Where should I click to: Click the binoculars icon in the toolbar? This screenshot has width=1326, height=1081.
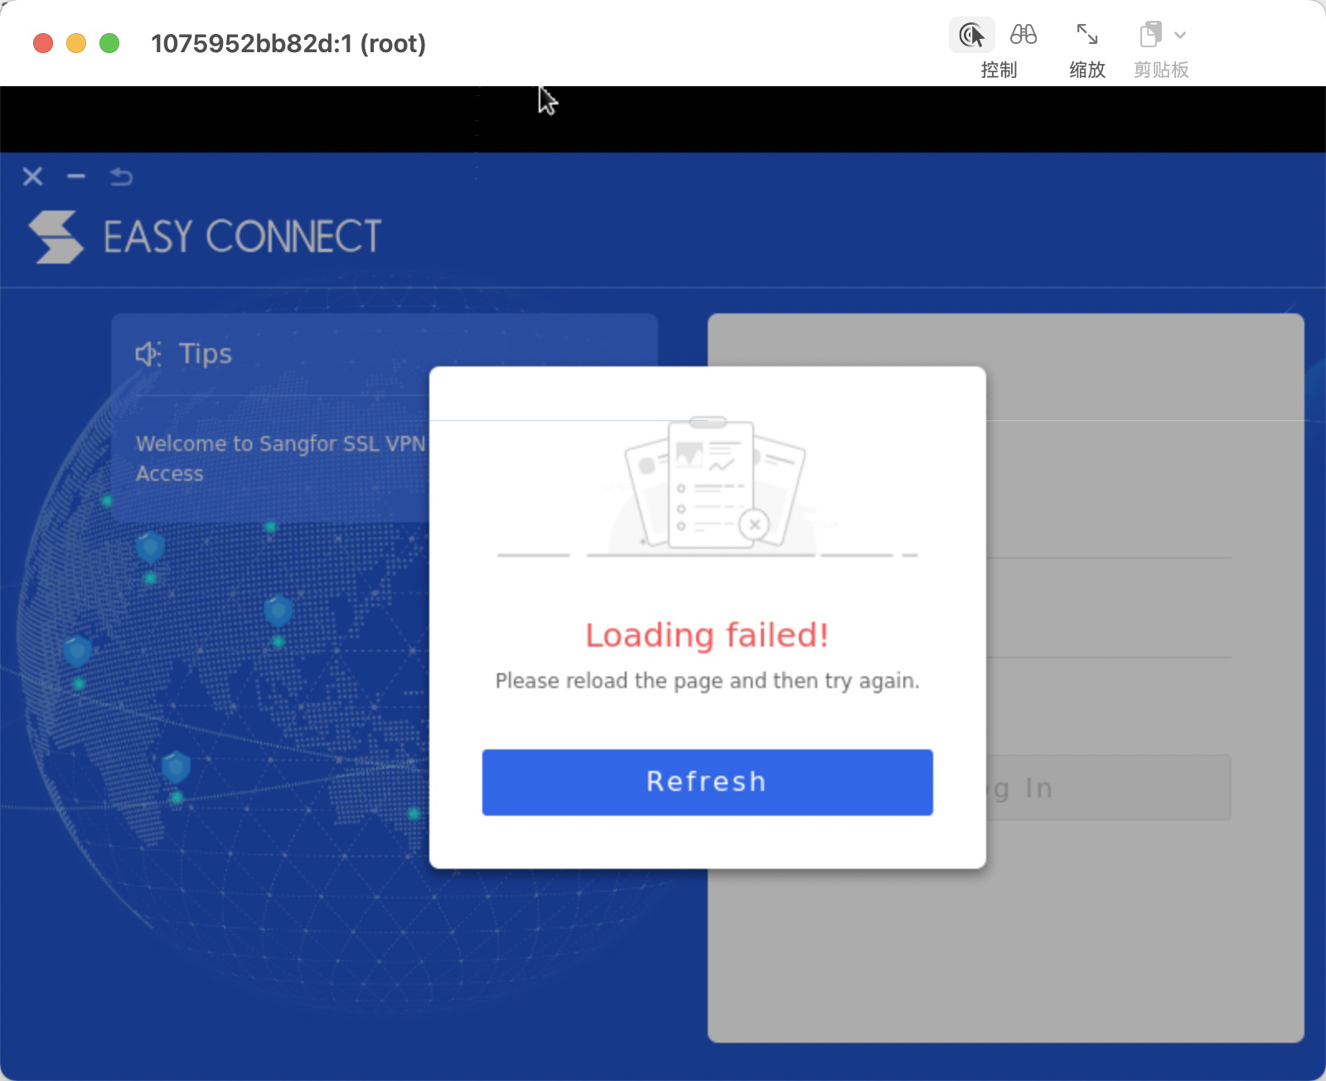click(x=1023, y=35)
